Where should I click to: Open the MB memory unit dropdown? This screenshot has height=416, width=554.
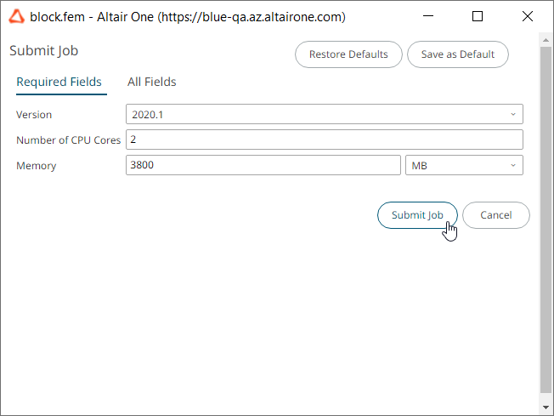pyautogui.click(x=464, y=165)
